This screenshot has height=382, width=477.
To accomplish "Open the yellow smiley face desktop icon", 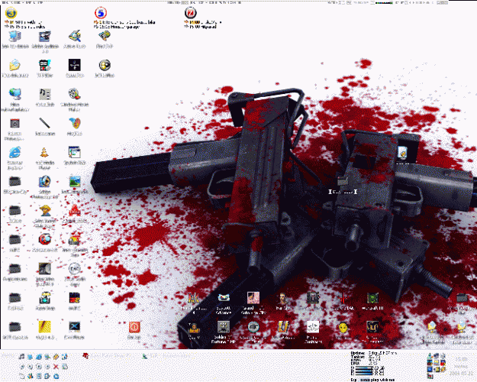I will click(342, 326).
